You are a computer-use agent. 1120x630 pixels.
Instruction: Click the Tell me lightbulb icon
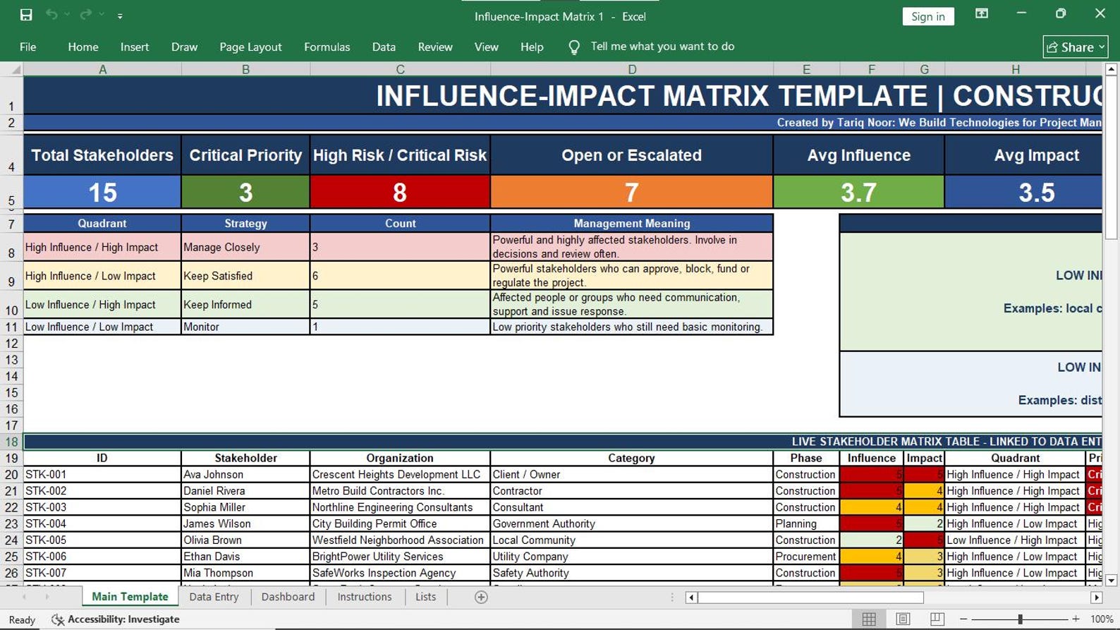click(574, 47)
